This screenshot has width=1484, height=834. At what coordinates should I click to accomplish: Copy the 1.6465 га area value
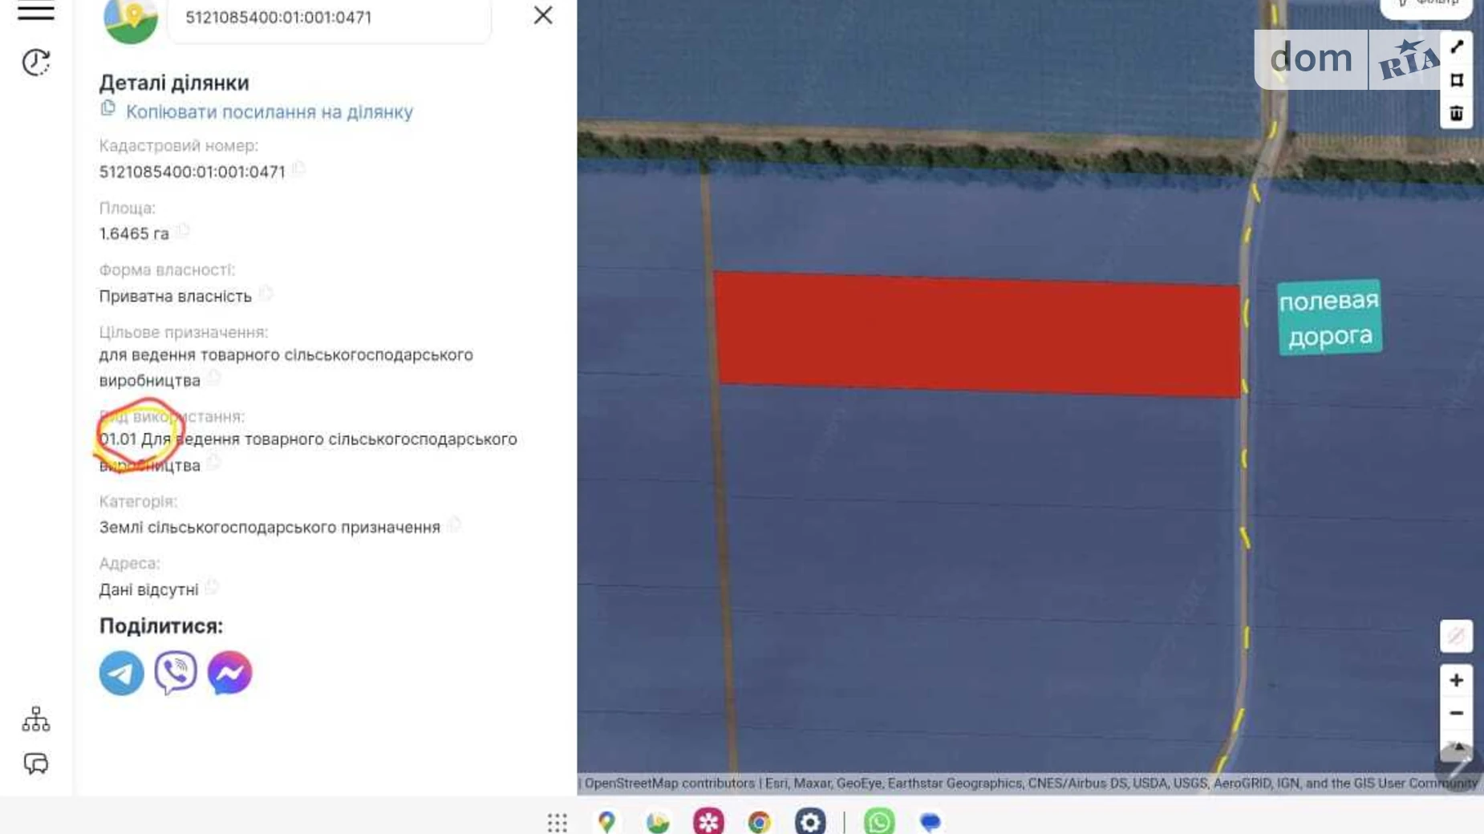(x=183, y=231)
